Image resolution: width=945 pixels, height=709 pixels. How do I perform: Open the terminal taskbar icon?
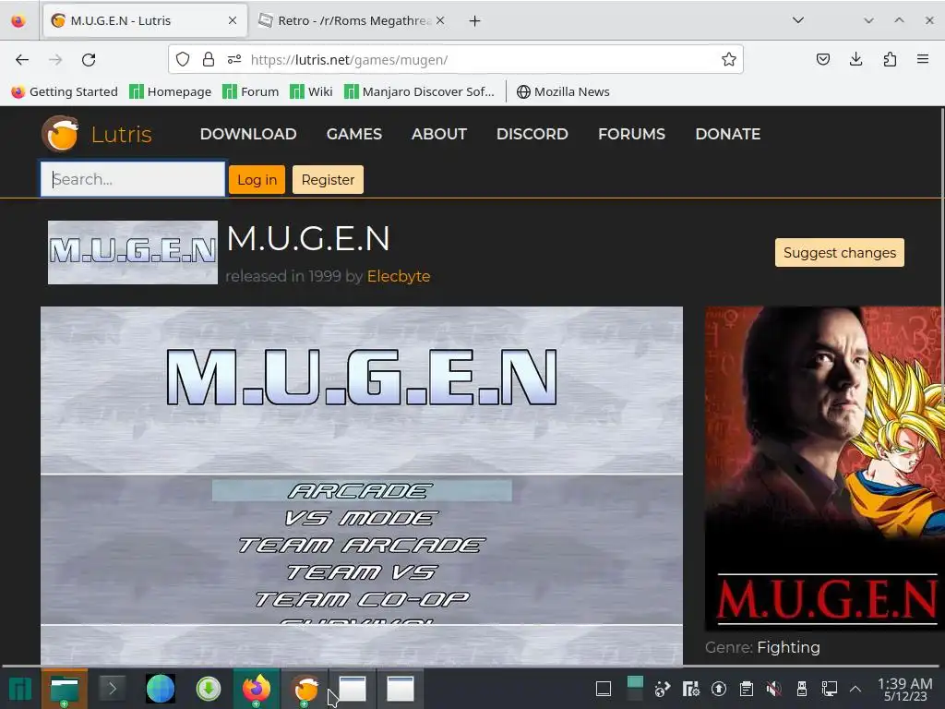[112, 688]
